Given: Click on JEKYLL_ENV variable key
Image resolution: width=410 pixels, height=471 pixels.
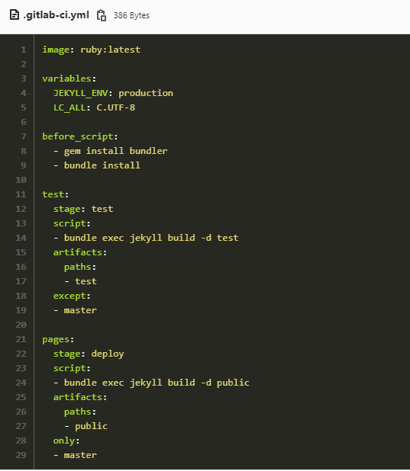Looking at the screenshot, I should click(x=80, y=94).
